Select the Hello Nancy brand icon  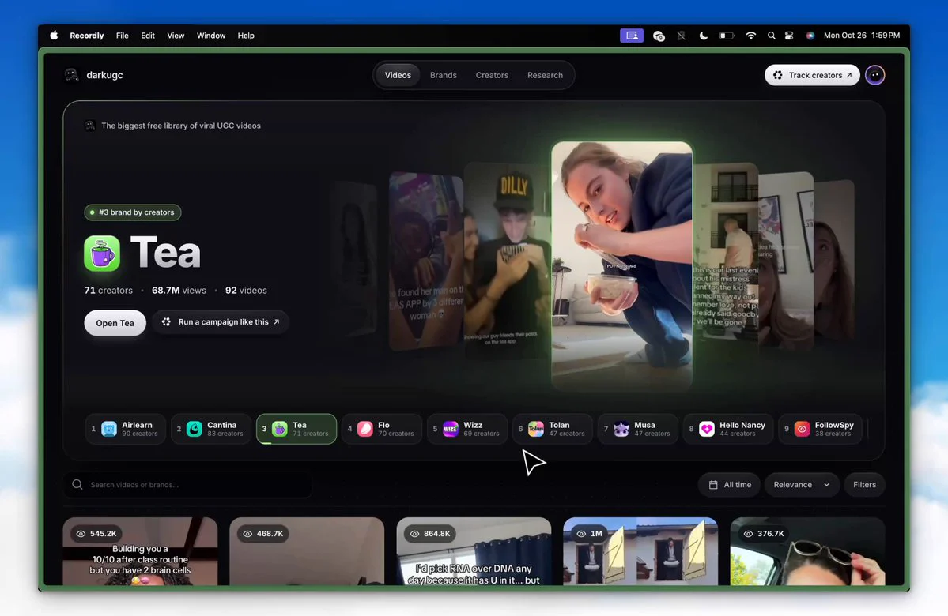pyautogui.click(x=706, y=429)
